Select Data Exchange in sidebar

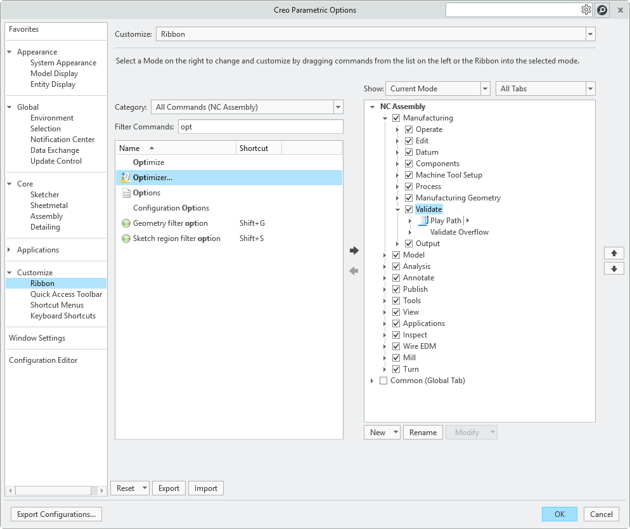click(55, 150)
